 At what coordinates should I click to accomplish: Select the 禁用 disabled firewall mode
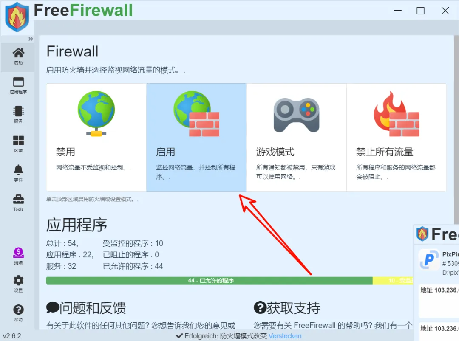[x=96, y=138]
